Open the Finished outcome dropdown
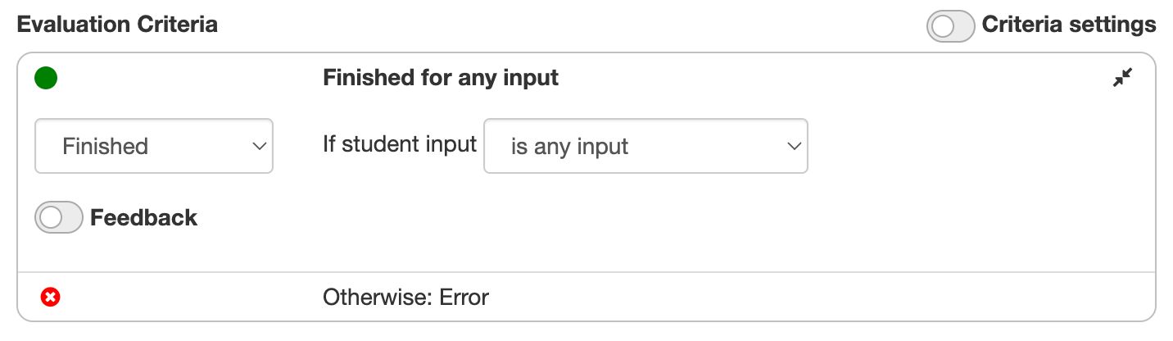Image resolution: width=1173 pixels, height=341 pixels. [x=154, y=146]
